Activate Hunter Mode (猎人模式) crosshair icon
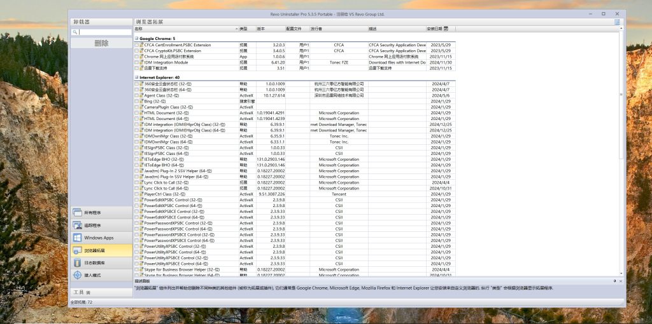This screenshot has height=324, width=652. coord(77,275)
